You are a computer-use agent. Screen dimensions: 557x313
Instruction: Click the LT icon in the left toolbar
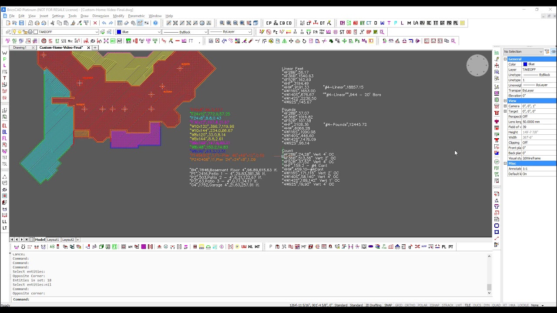[5, 228]
